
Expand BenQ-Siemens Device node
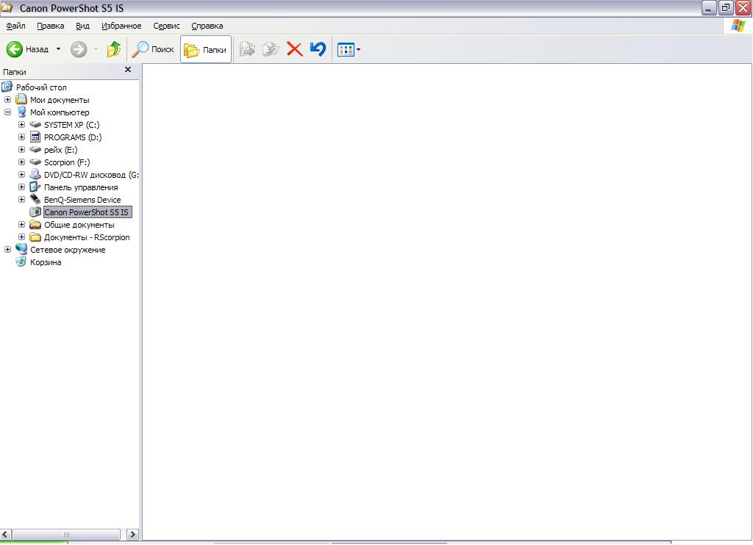[x=21, y=200]
